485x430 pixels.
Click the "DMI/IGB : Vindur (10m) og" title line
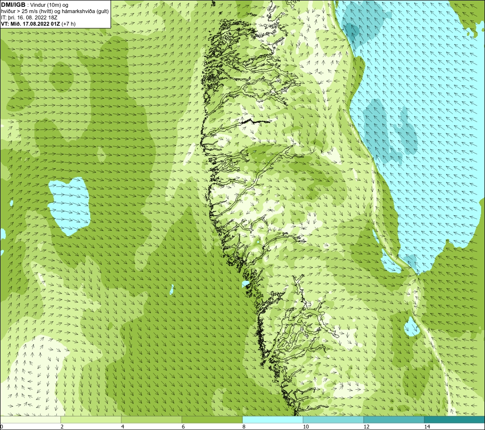pyautogui.click(x=35, y=5)
